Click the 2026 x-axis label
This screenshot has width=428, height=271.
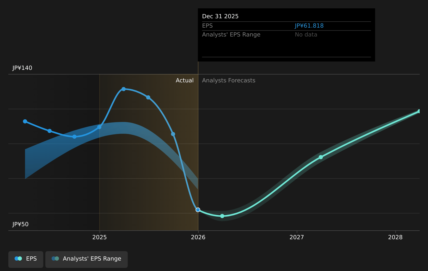pos(198,237)
